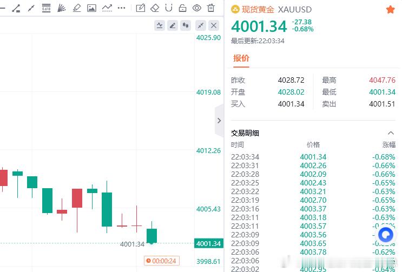The image size is (402, 272).
Task: Close the chart panel with X
Action: [214, 25]
